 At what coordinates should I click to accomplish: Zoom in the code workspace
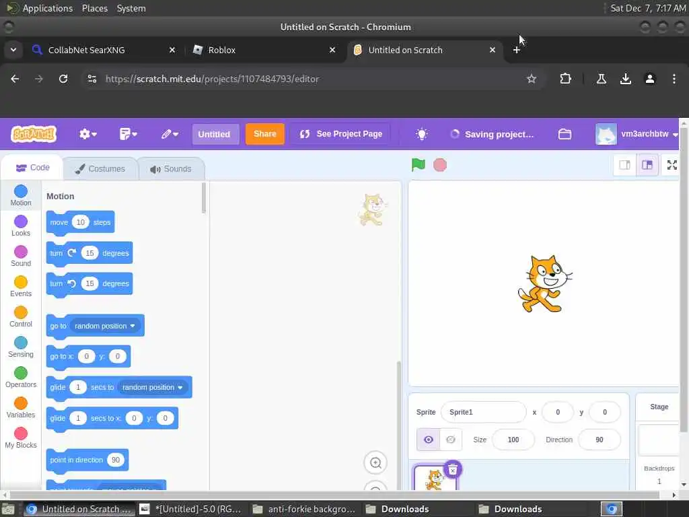click(x=375, y=462)
